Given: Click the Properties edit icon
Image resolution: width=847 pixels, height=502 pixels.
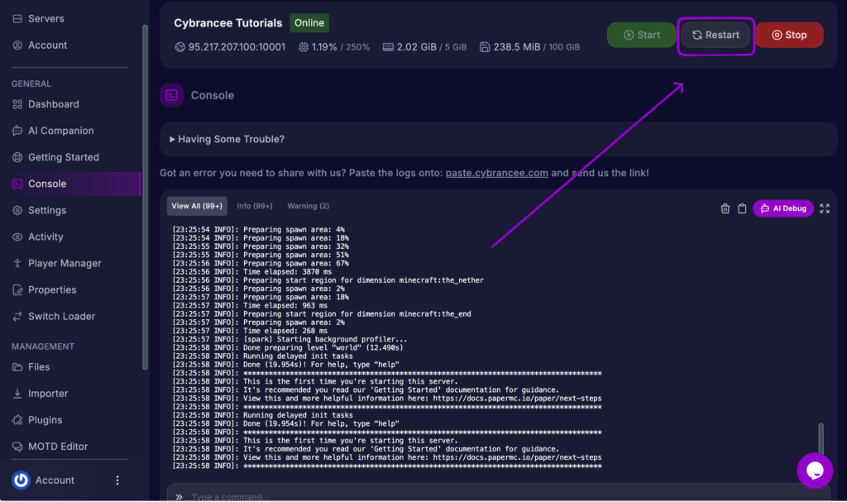Looking at the screenshot, I should (x=17, y=289).
